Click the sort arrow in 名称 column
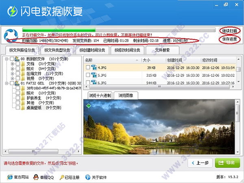 tap(137, 60)
